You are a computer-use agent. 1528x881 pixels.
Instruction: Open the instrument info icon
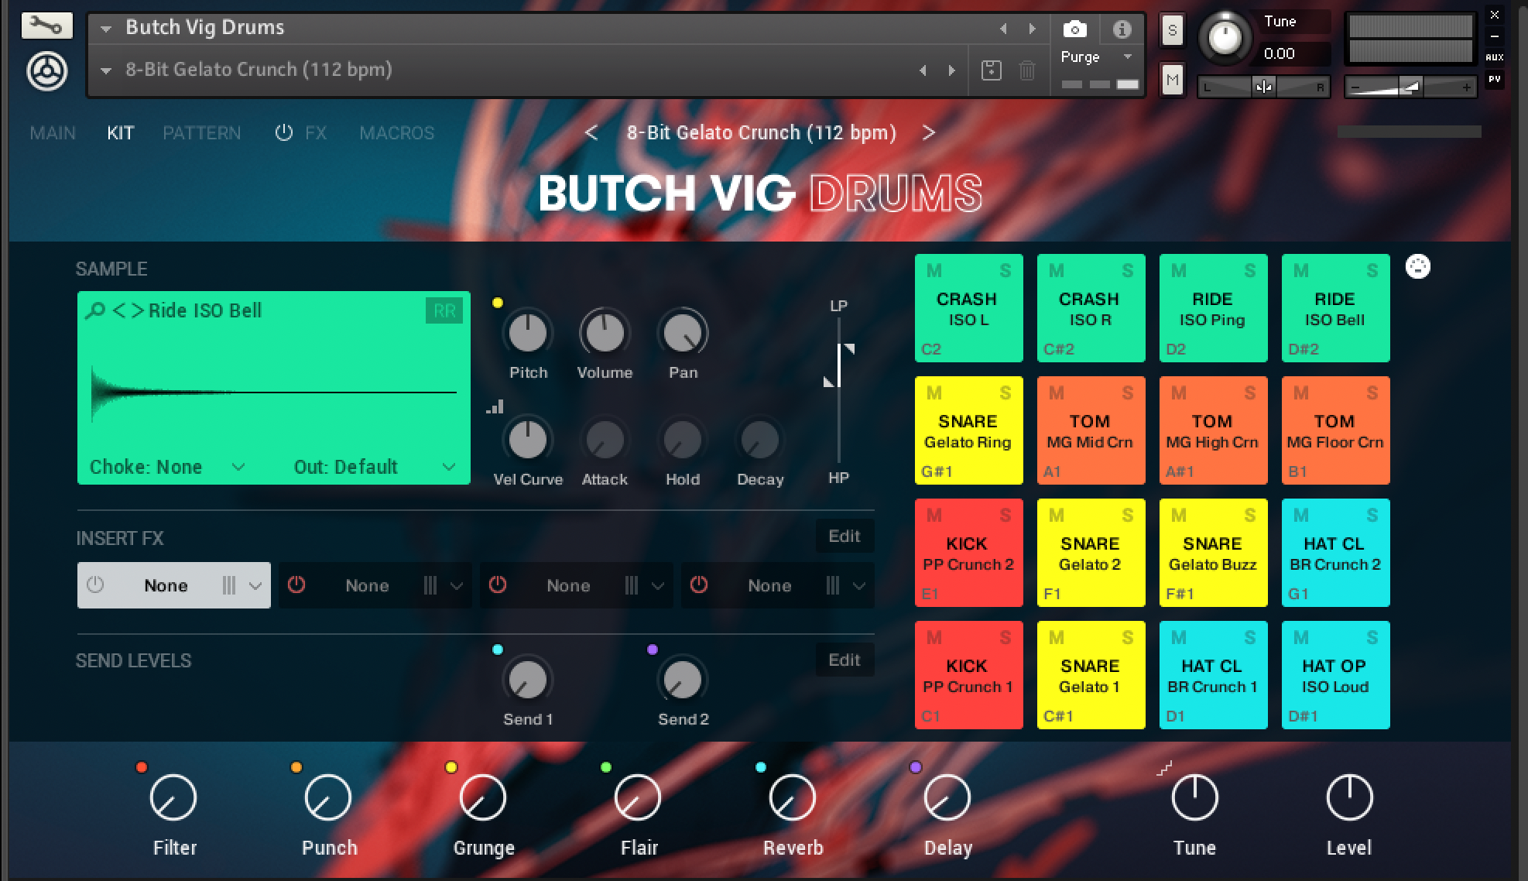click(x=1122, y=29)
